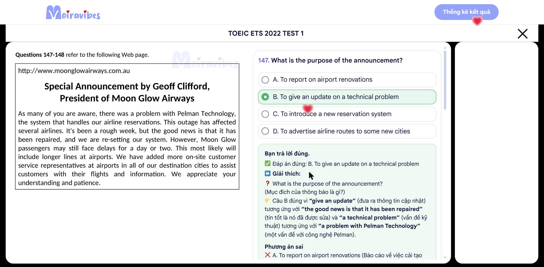The width and height of the screenshot is (544, 267).
Task: Click the scrollbar up arrow in question panel
Action: pos(445,48)
